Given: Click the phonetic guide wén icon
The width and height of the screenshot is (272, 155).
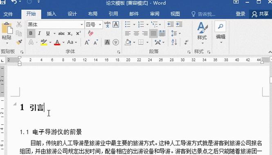Looking at the screenshot, I should [108, 24].
